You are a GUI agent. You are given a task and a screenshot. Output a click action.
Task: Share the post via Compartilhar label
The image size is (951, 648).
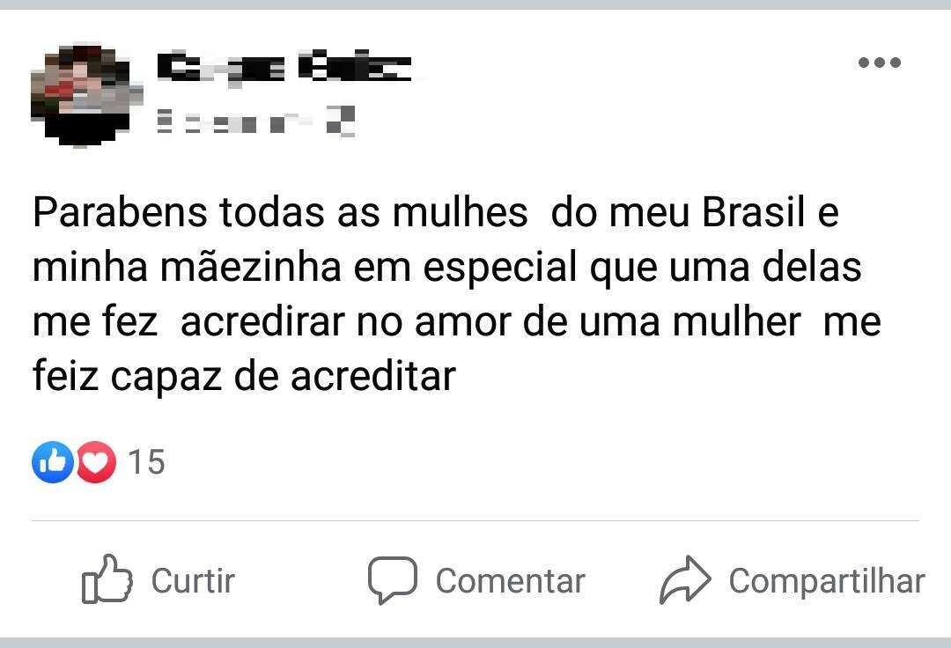pos(827,581)
